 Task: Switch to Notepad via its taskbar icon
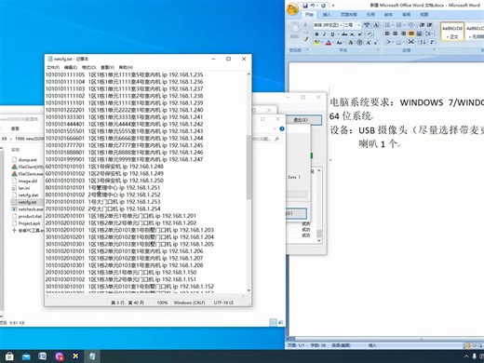coord(92,356)
